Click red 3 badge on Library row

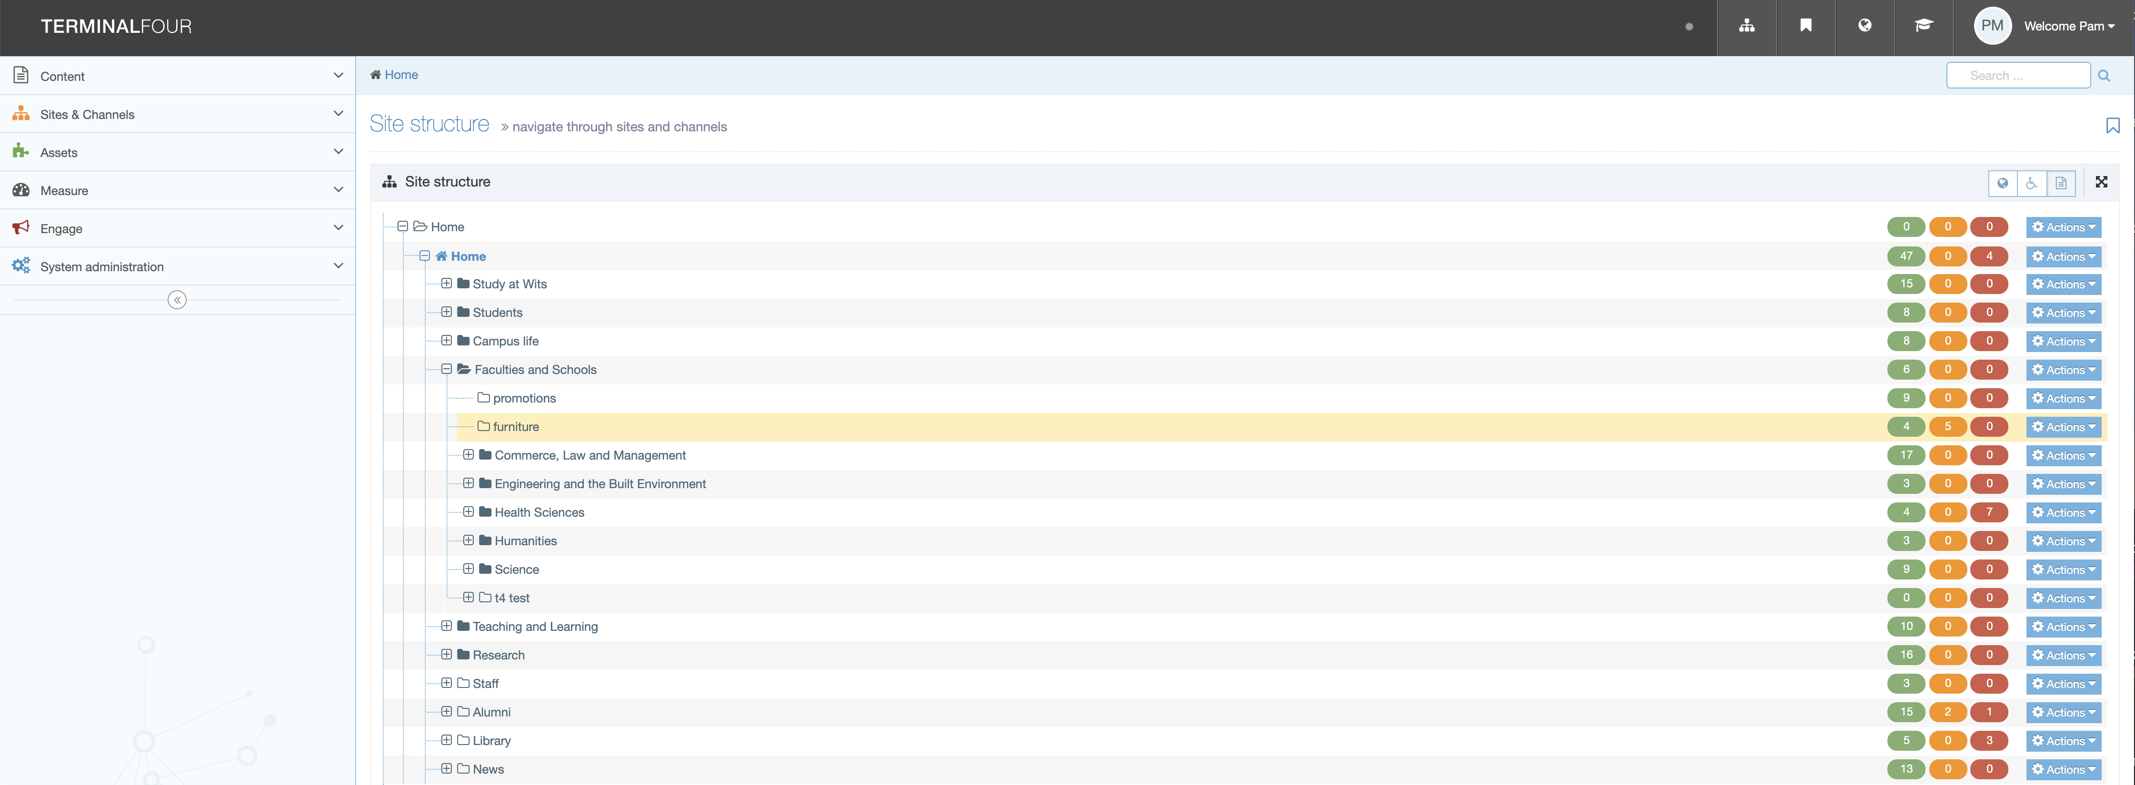pos(1989,740)
